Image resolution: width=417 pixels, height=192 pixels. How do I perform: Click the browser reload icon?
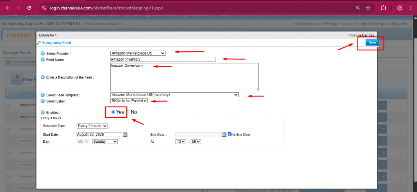coord(29,8)
